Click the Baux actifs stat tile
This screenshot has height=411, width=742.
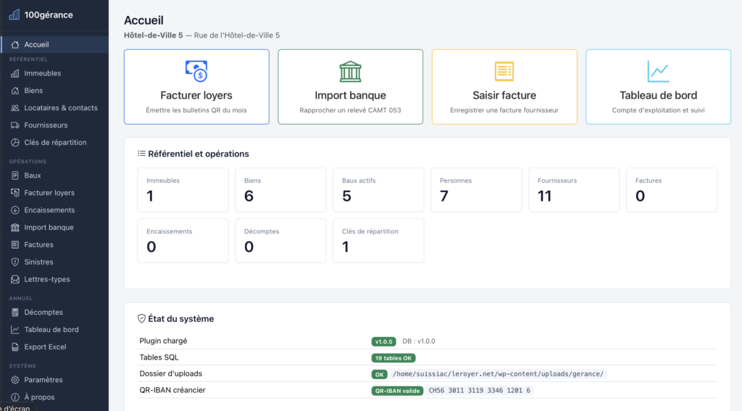378,190
